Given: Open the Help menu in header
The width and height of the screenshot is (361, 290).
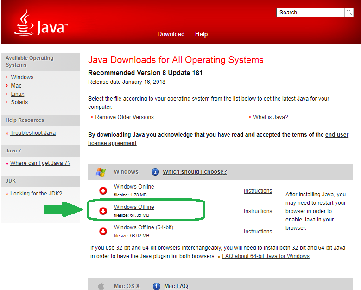Looking at the screenshot, I should [x=201, y=34].
